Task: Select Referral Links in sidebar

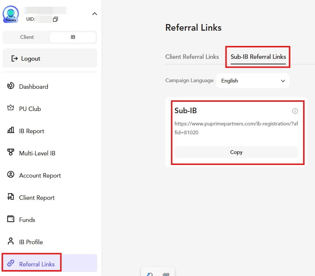Action: tap(50, 263)
